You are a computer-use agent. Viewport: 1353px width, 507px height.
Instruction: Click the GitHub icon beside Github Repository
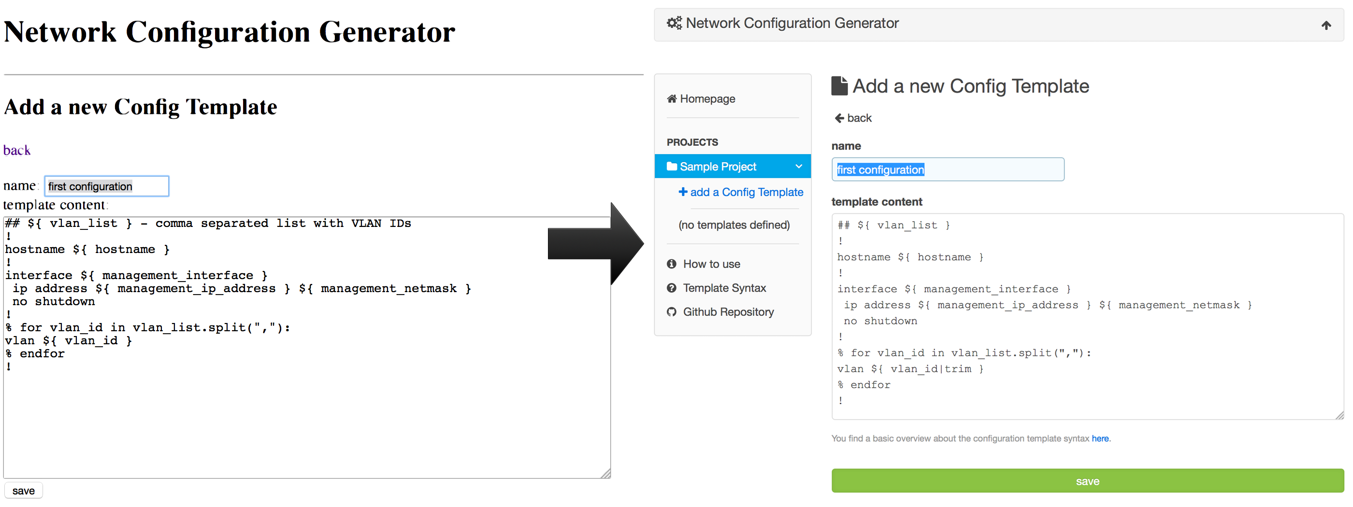coord(671,312)
